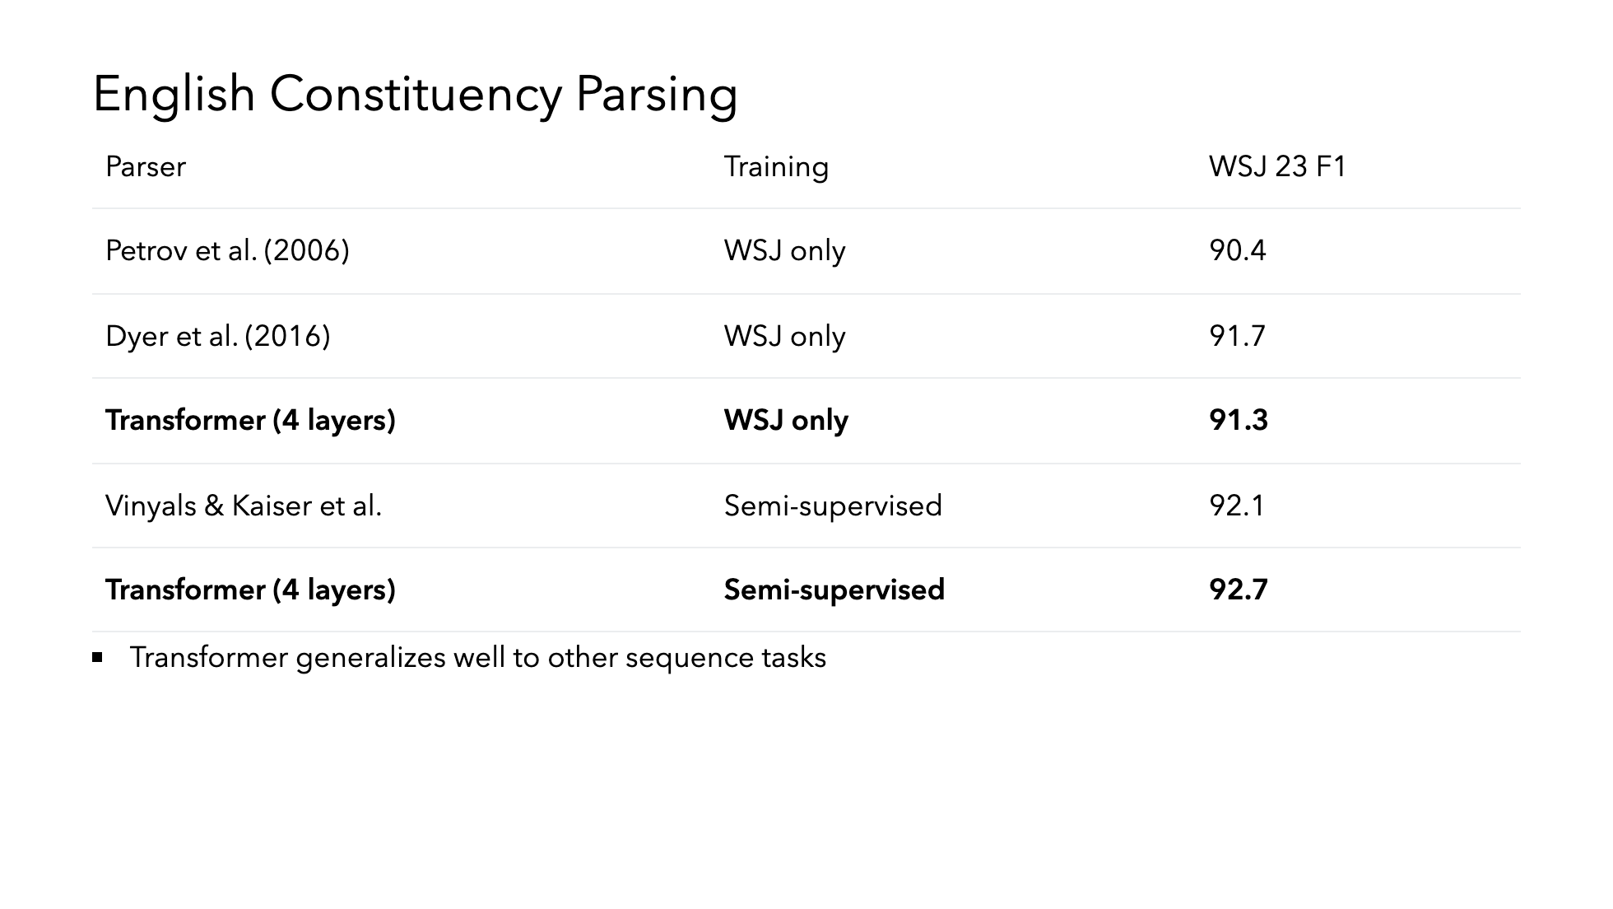Select the Training column header
This screenshot has height=909, width=1613.
pos(776,168)
